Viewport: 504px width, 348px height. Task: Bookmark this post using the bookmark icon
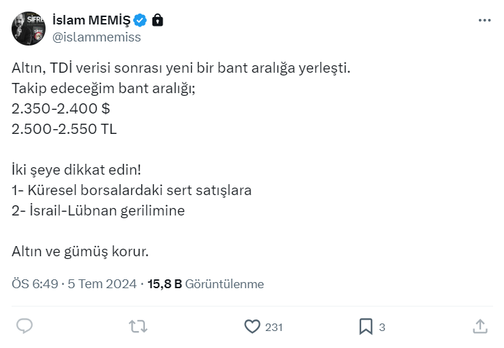(x=366, y=326)
